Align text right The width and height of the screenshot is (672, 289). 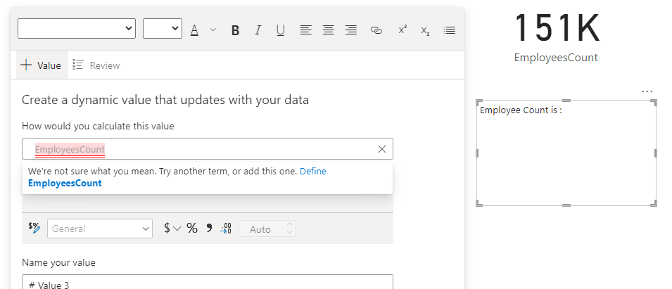(351, 30)
